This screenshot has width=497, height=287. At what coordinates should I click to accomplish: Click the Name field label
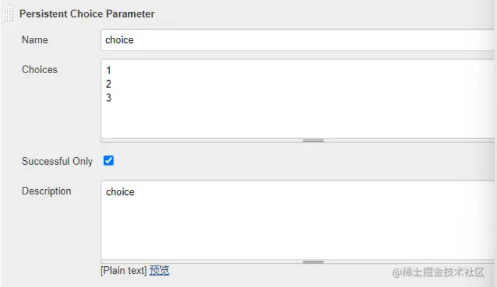coord(35,40)
